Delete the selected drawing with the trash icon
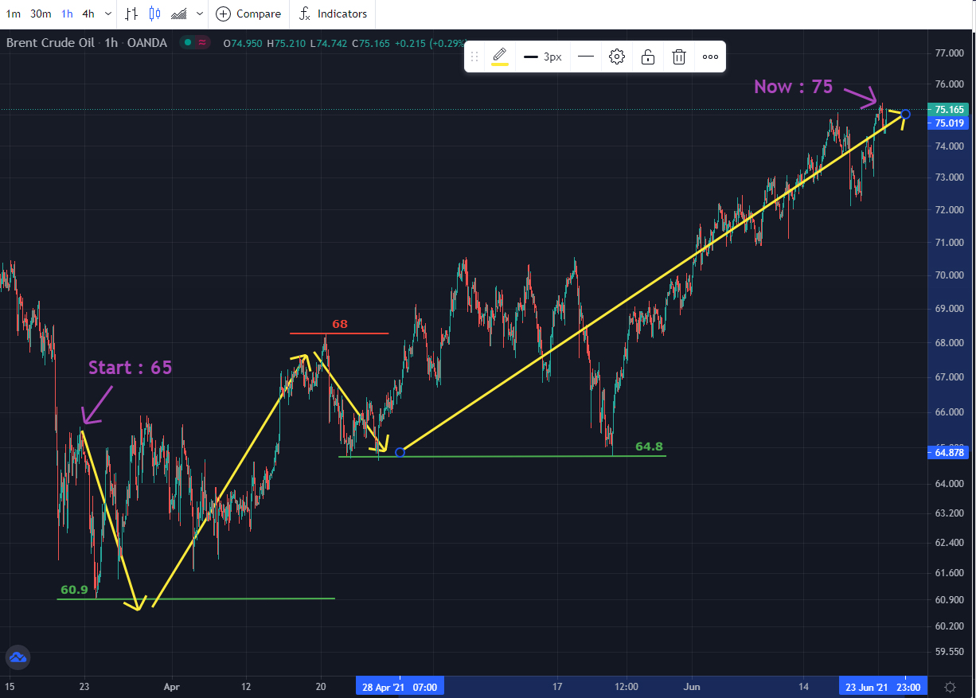The image size is (976, 698). pos(679,57)
